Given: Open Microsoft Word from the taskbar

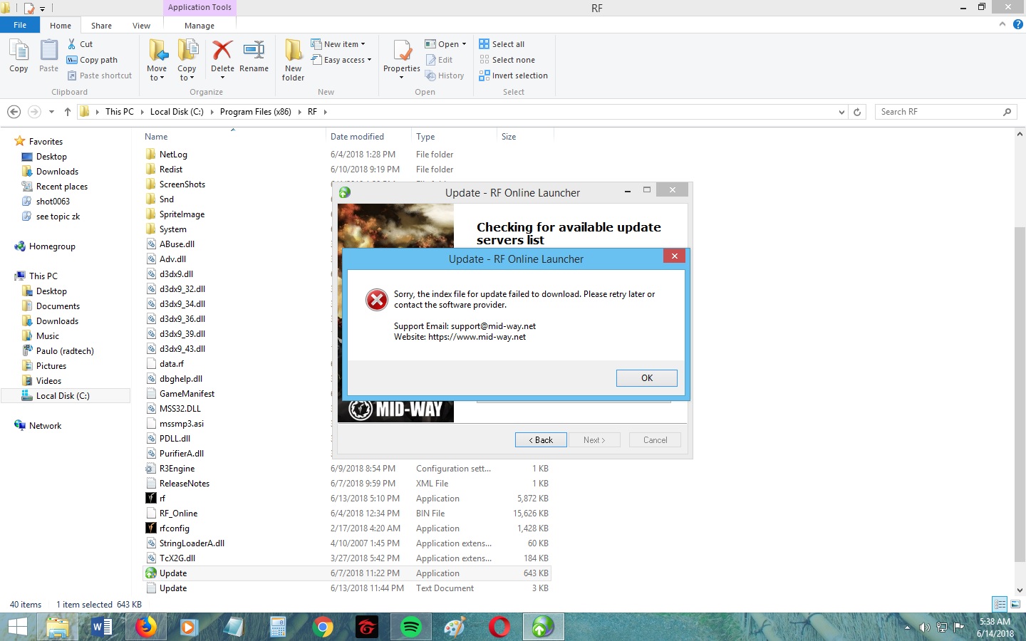Looking at the screenshot, I should 102,627.
